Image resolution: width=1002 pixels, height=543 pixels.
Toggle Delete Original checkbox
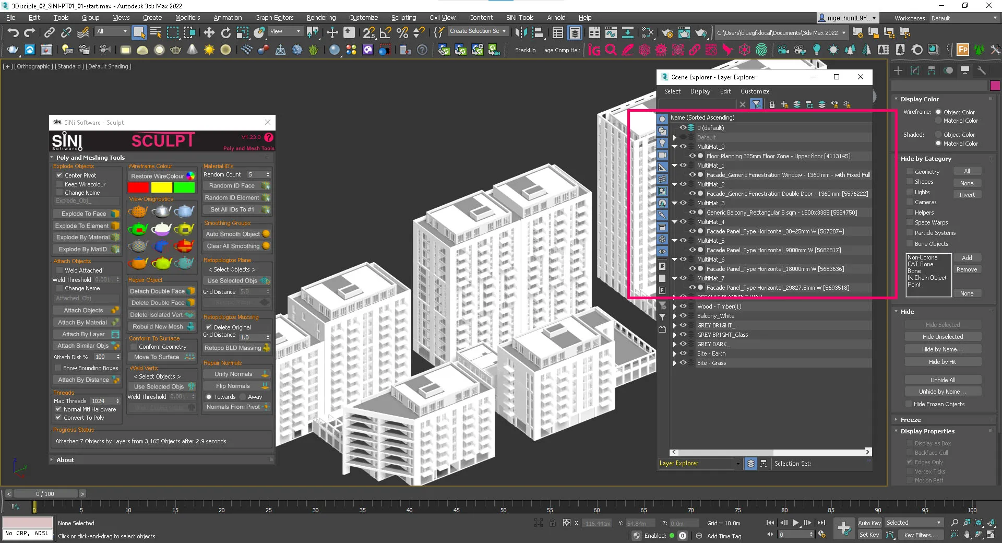pyautogui.click(x=209, y=327)
